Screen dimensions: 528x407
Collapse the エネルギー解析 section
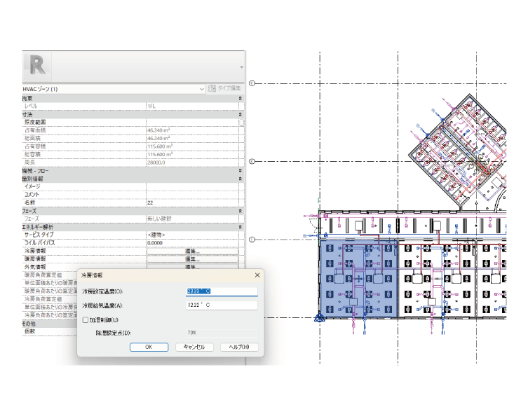(x=241, y=227)
